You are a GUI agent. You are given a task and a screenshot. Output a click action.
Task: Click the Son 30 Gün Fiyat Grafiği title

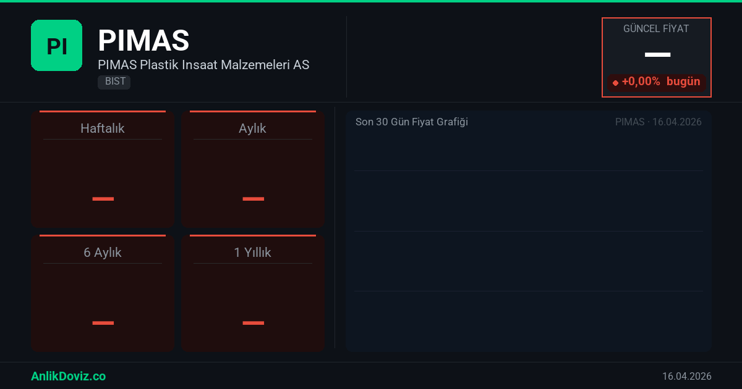point(412,122)
